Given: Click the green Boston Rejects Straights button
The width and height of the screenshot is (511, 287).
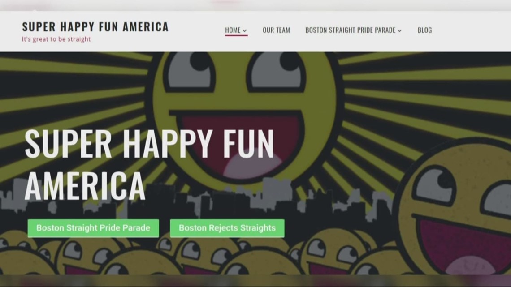Looking at the screenshot, I should point(227,228).
